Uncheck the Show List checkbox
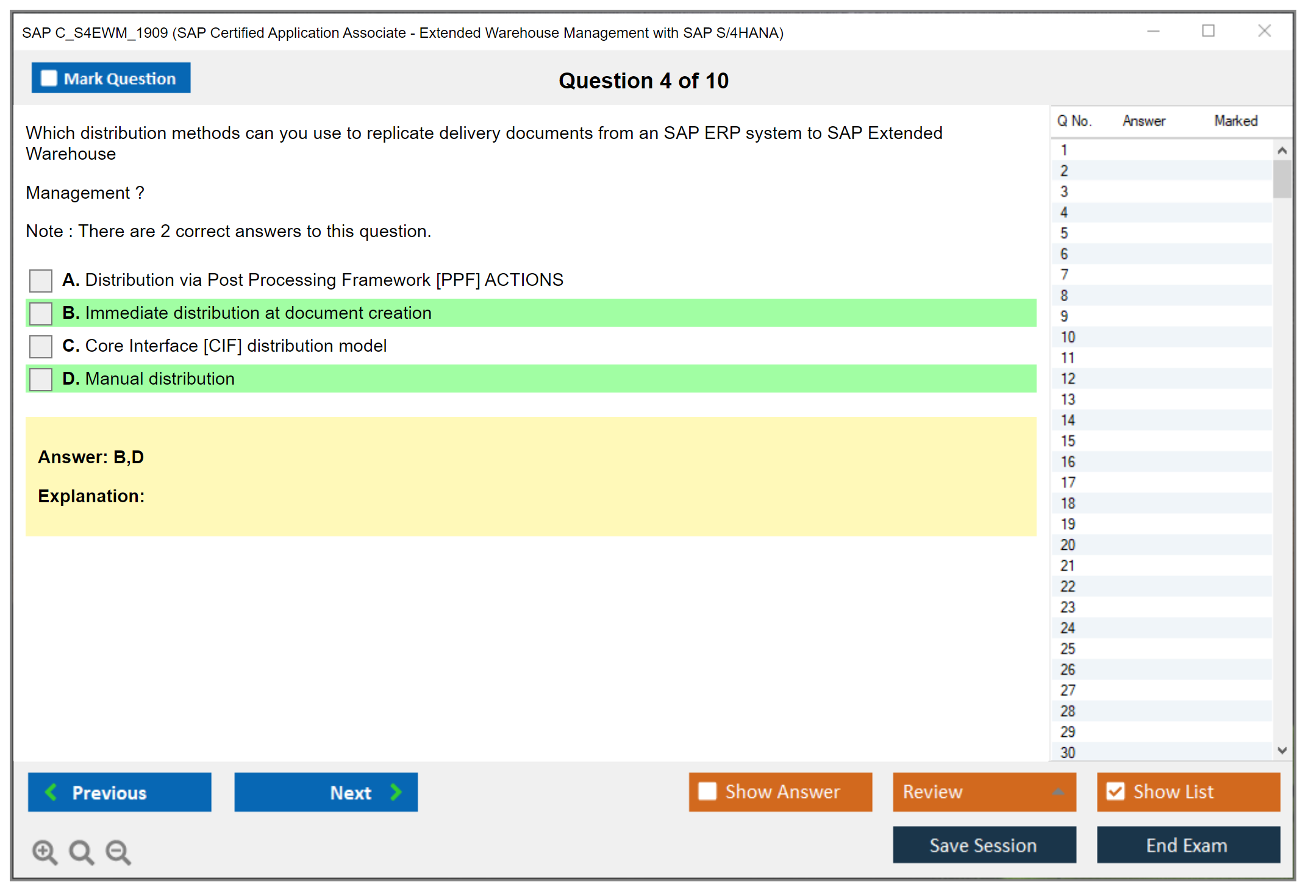 pos(1115,791)
